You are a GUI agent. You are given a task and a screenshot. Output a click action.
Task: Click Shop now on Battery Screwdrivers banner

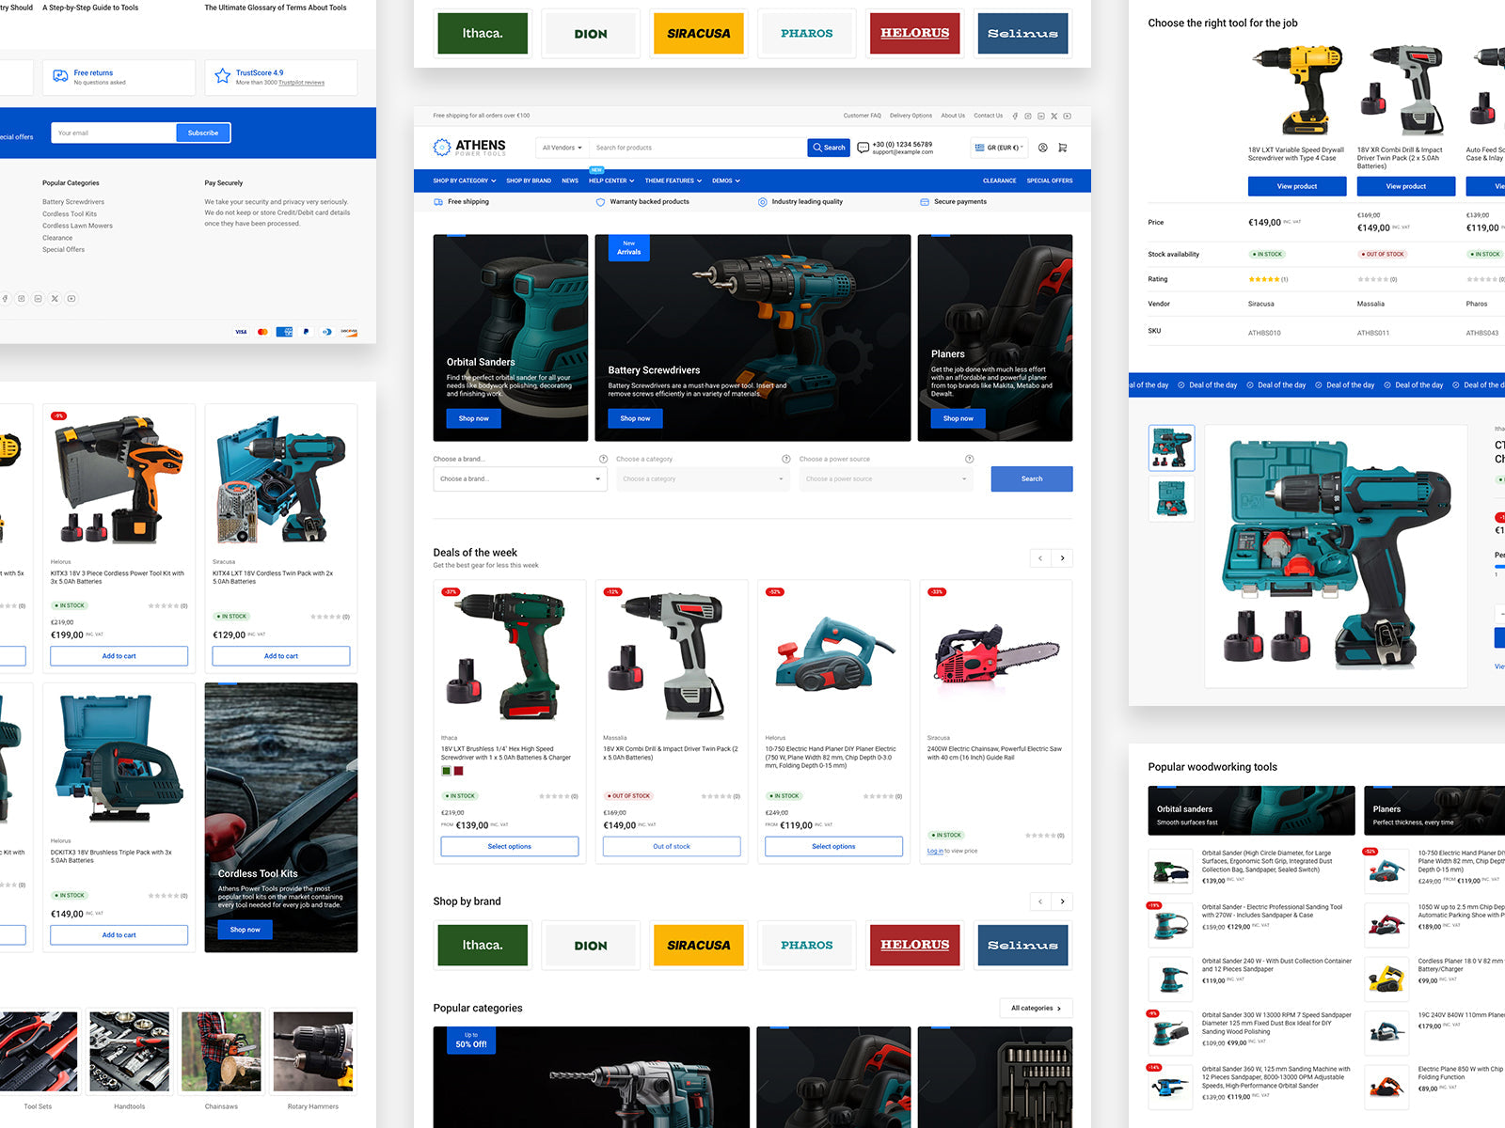(x=635, y=418)
